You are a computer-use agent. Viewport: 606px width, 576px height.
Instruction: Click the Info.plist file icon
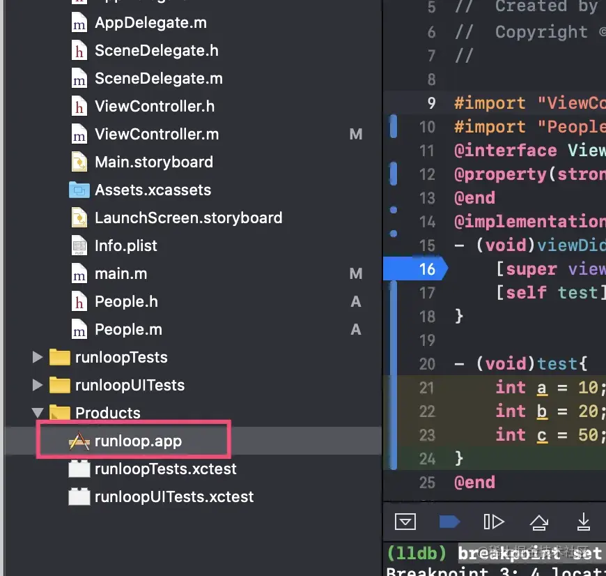pyautogui.click(x=79, y=245)
